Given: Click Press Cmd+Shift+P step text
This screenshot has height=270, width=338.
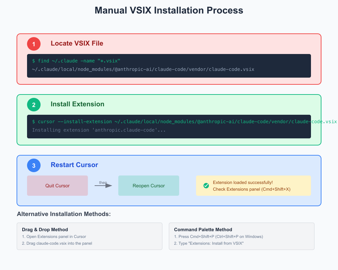Looking at the screenshot, I should click(219, 237).
